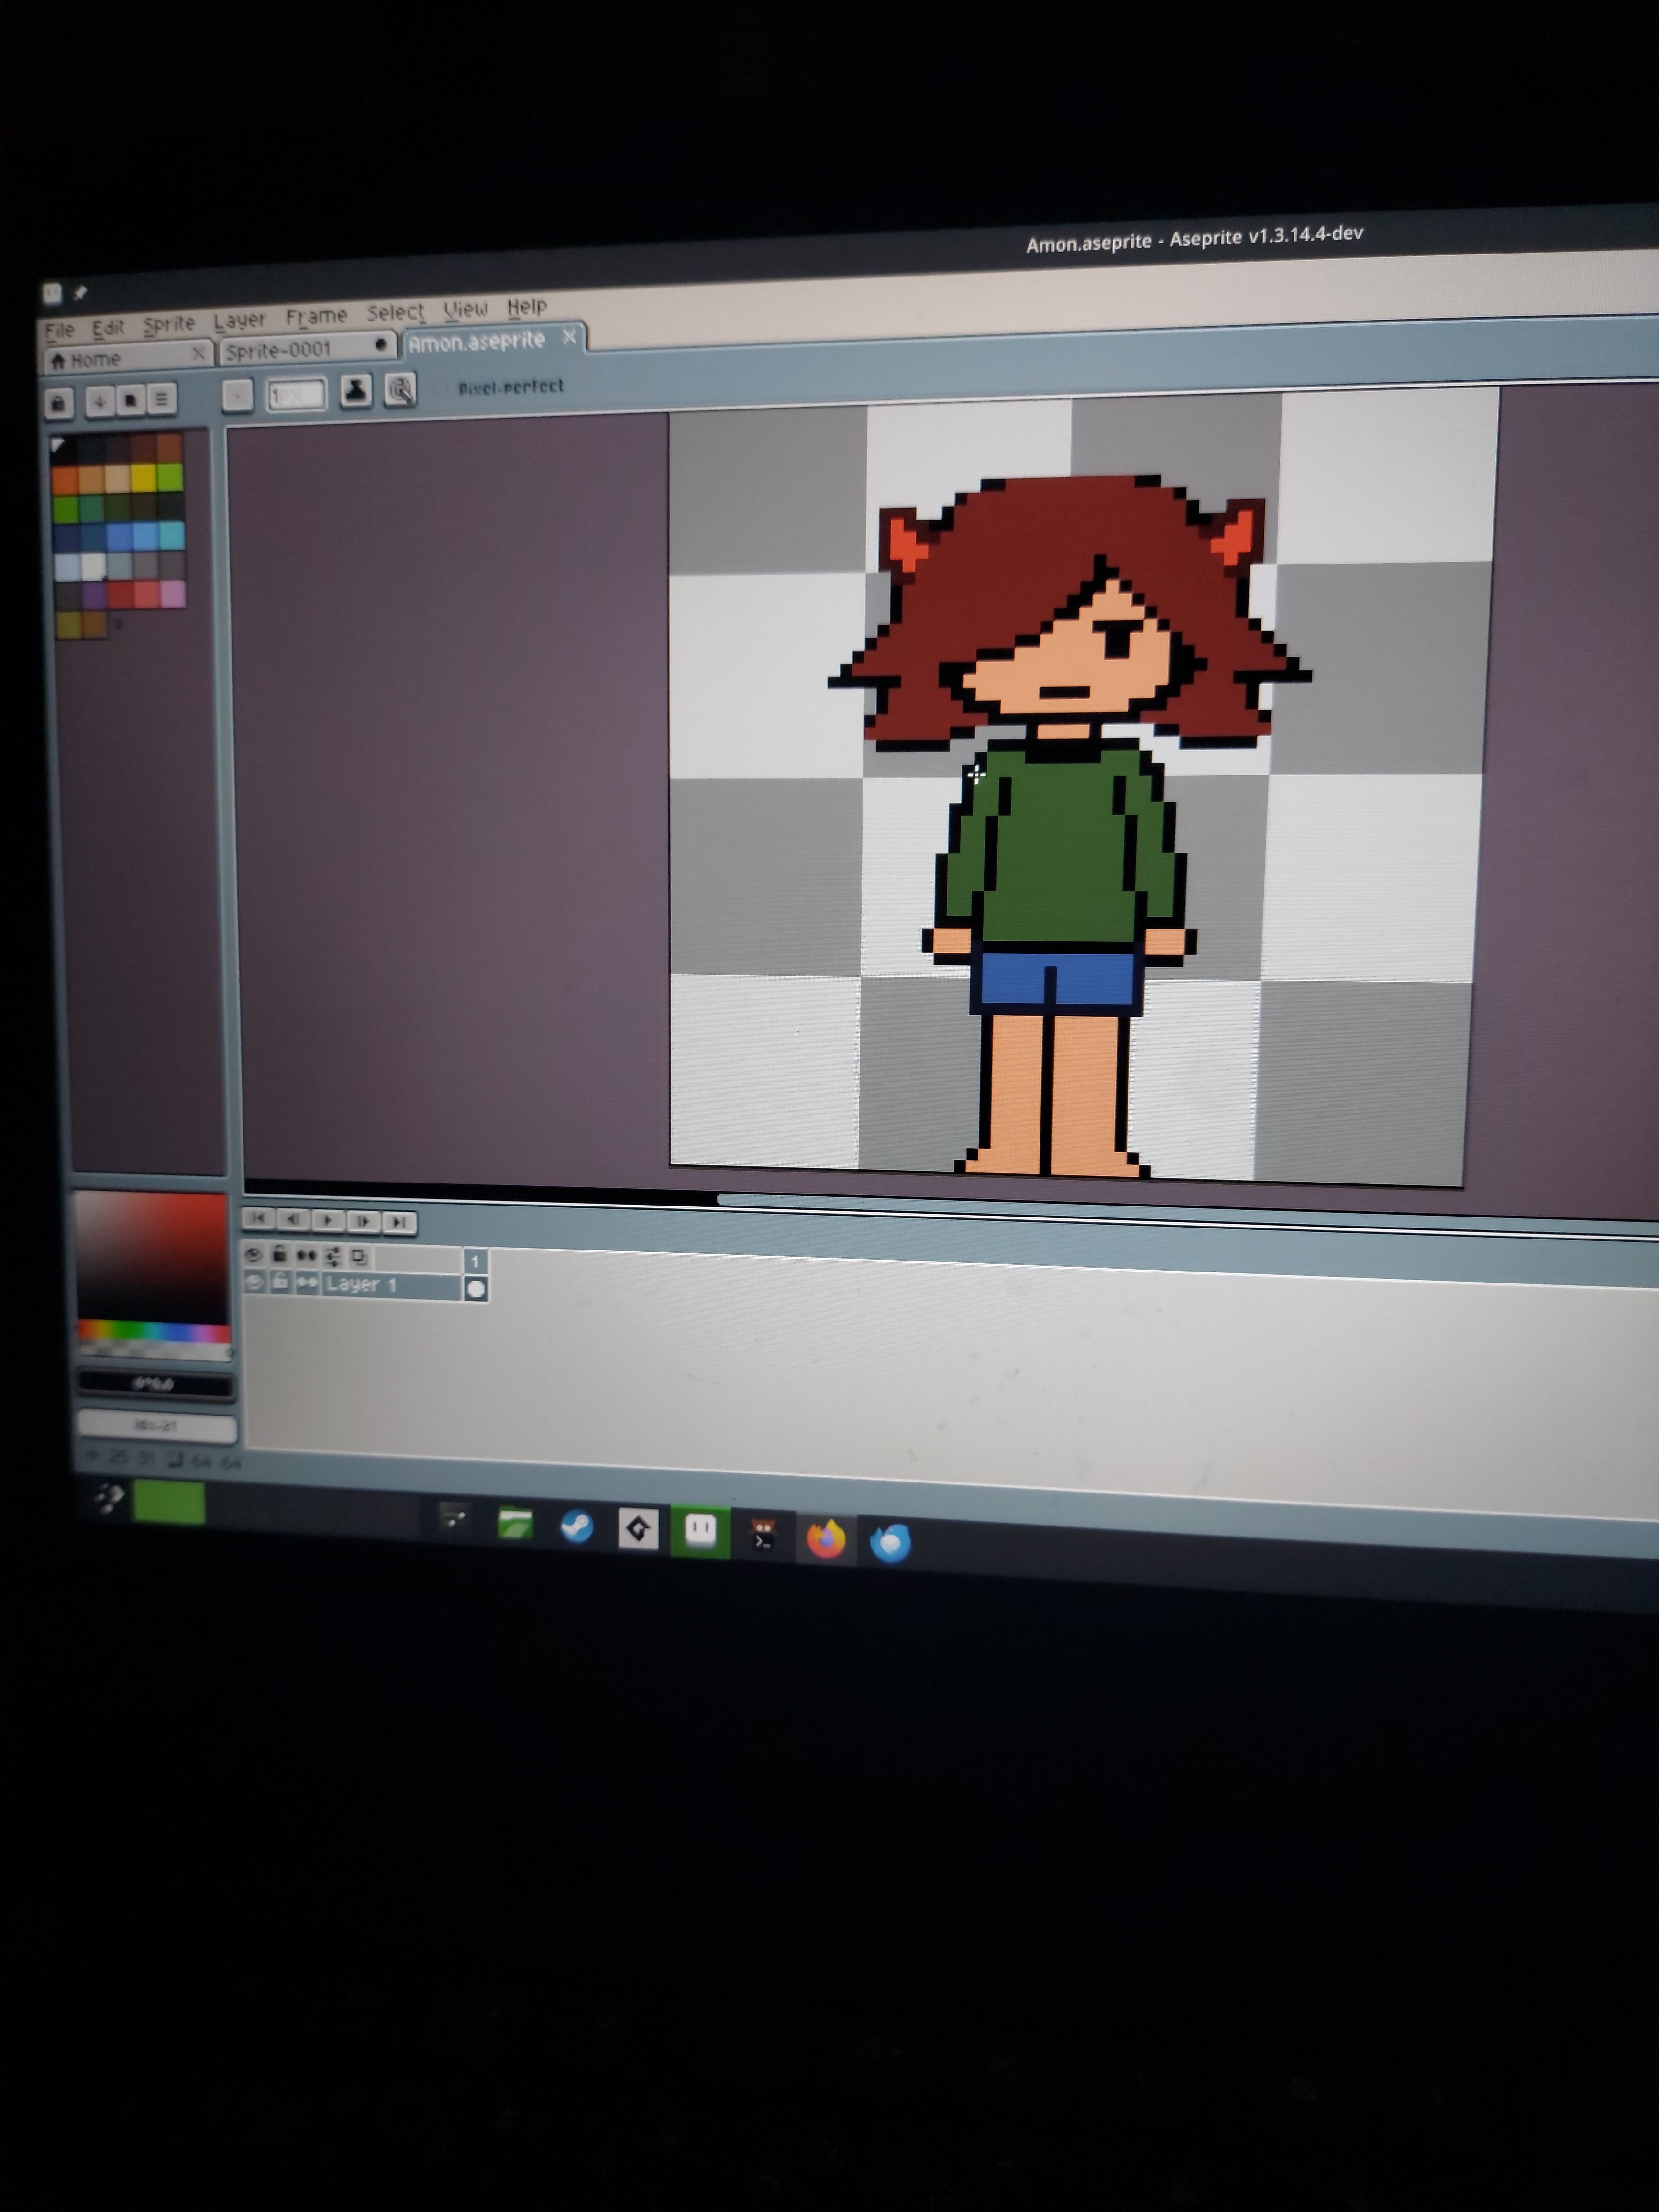Toggle the header continuous layers icon
The image size is (1659, 2212).
click(306, 1256)
